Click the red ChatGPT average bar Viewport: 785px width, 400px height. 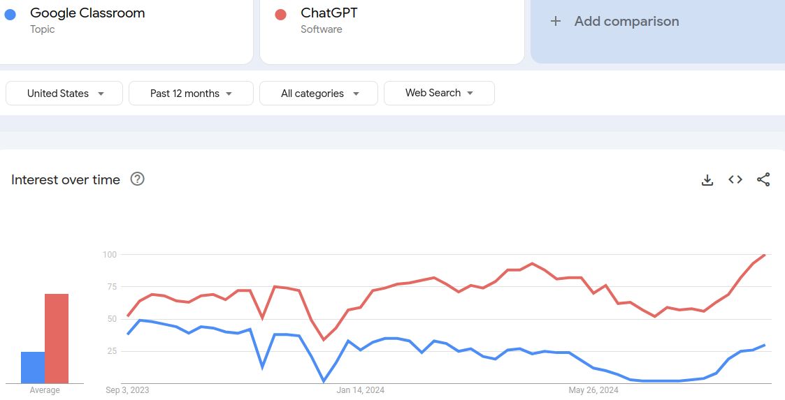57,339
